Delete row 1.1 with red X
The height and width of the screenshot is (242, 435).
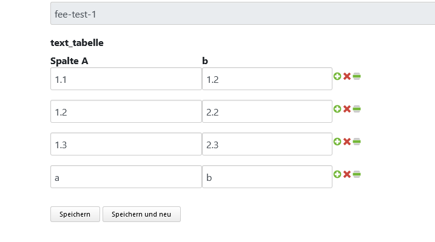tap(347, 76)
